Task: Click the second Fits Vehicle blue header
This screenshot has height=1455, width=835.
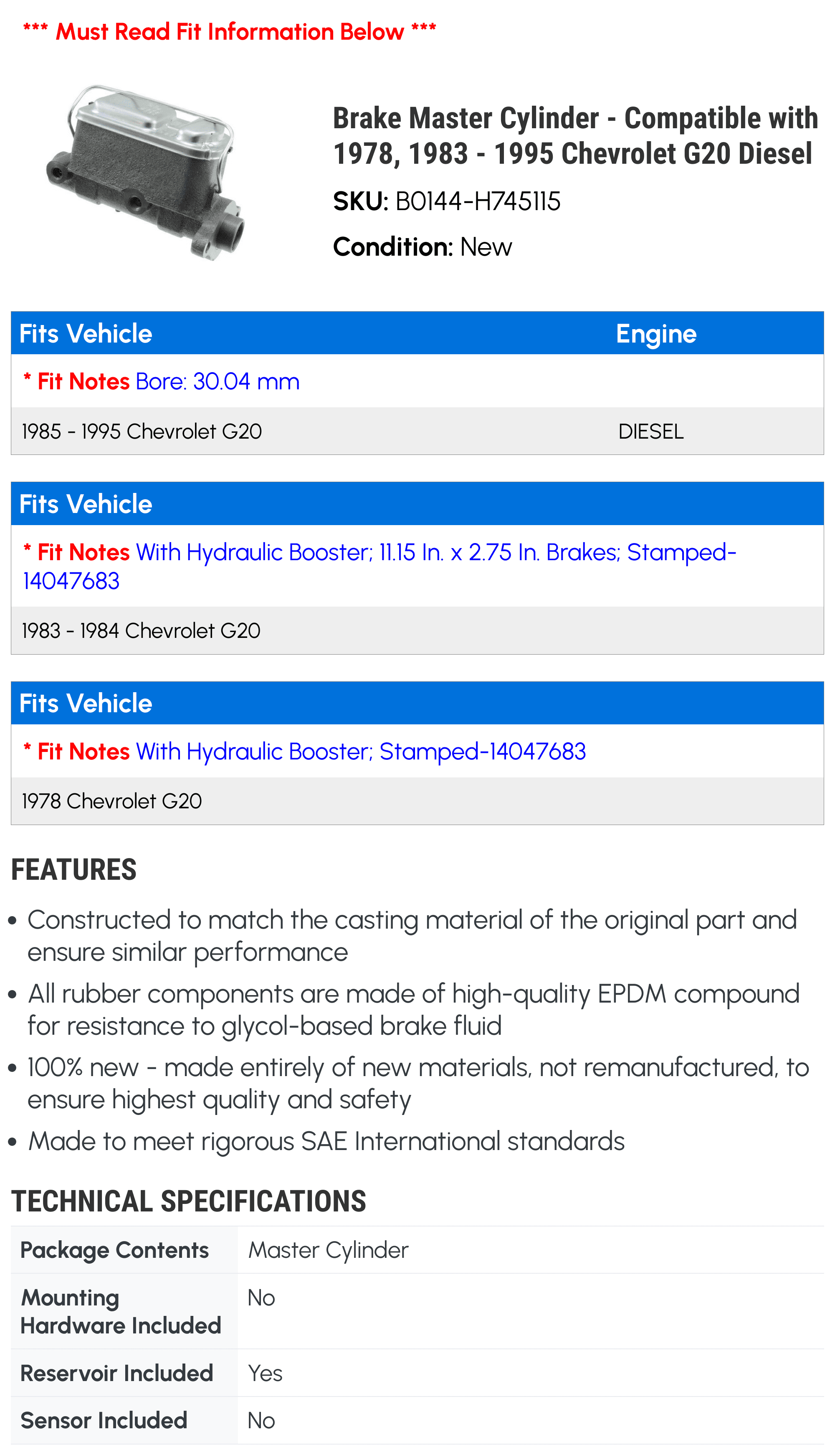Action: (x=417, y=504)
